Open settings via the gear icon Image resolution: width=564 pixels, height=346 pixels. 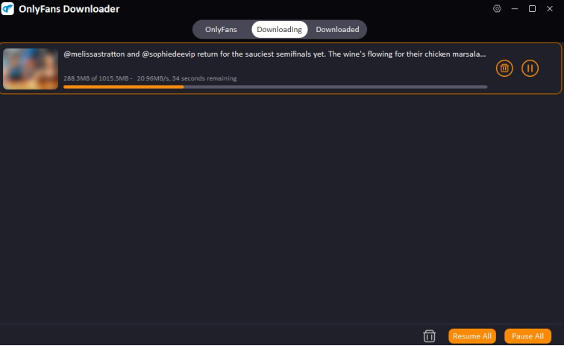point(497,9)
